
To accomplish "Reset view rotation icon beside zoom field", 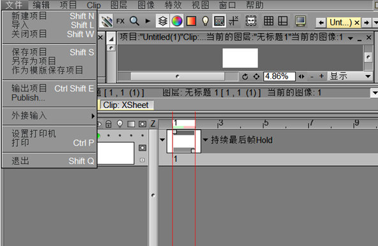I will [x=245, y=76].
